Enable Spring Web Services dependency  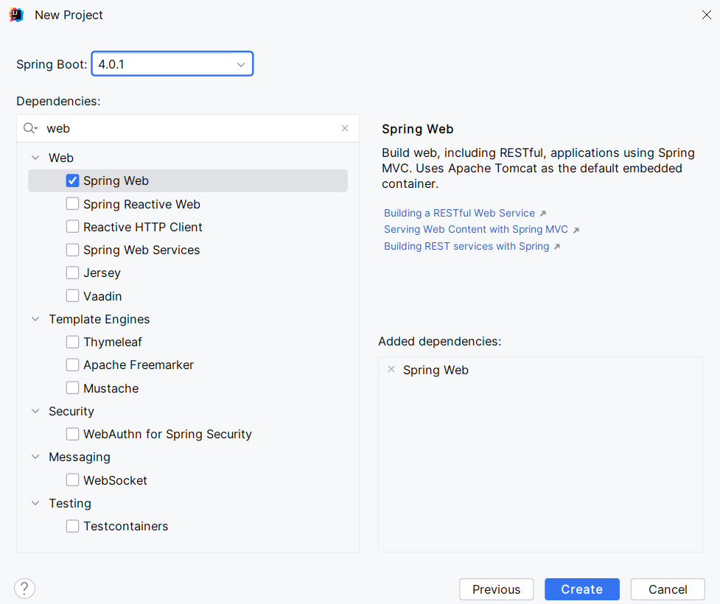(72, 249)
